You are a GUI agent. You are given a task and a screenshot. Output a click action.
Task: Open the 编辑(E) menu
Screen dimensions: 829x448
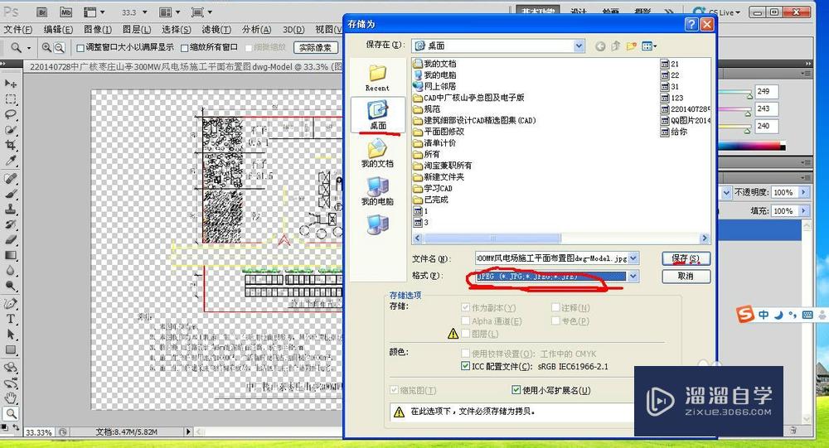[x=58, y=30]
